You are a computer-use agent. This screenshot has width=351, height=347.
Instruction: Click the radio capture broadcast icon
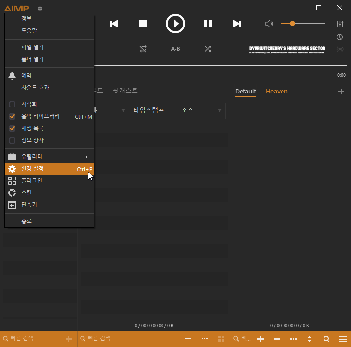coord(340,49)
